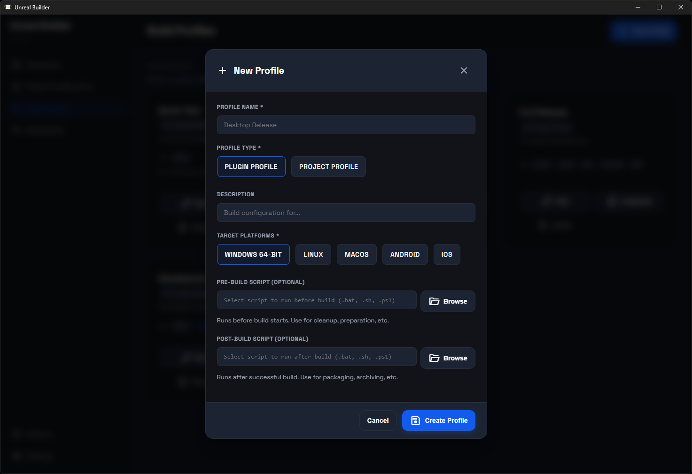692x474 pixels.
Task: Toggle macOS target platform
Action: pyautogui.click(x=357, y=254)
